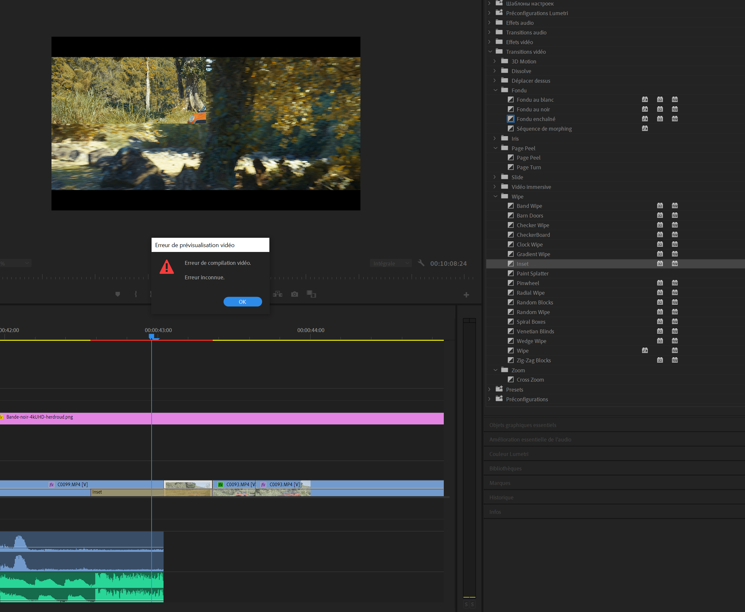Collapse the Wipe transitions folder
Image resolution: width=745 pixels, height=612 pixels.
(x=496, y=196)
